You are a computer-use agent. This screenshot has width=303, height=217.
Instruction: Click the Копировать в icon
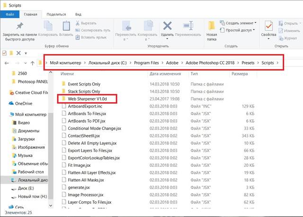(x=148, y=26)
